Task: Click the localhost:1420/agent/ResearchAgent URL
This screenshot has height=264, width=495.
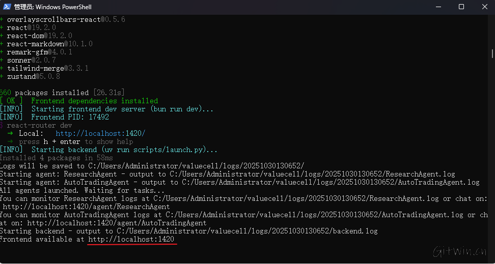Action: (86, 207)
